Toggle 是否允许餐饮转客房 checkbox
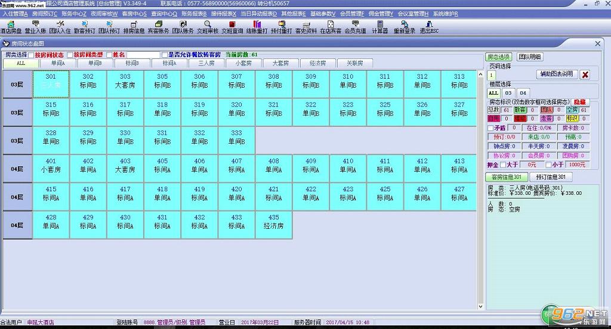 [x=165, y=55]
